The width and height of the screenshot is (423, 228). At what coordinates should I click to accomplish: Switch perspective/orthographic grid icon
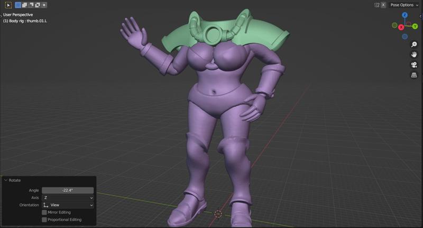click(x=414, y=75)
